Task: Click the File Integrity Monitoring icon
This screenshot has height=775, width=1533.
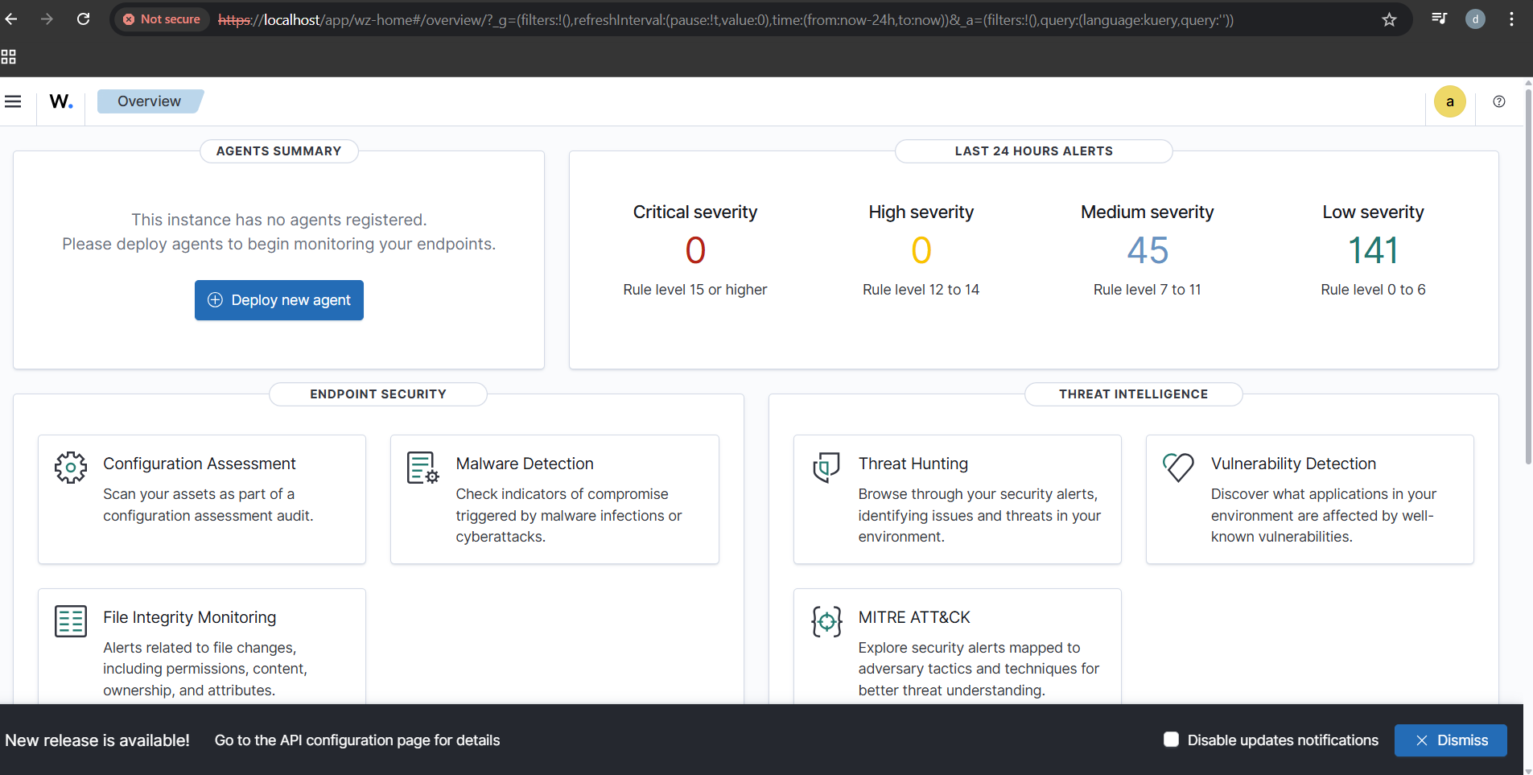Action: (x=71, y=621)
